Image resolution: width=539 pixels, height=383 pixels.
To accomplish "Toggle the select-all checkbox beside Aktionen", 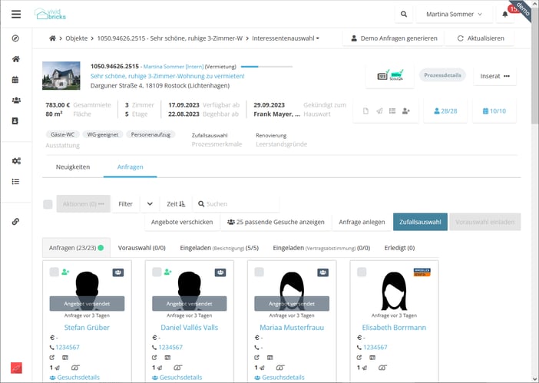I will tap(48, 204).
